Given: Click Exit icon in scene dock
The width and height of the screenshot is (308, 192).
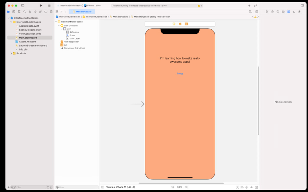Looking at the screenshot, I should tap(186, 24).
